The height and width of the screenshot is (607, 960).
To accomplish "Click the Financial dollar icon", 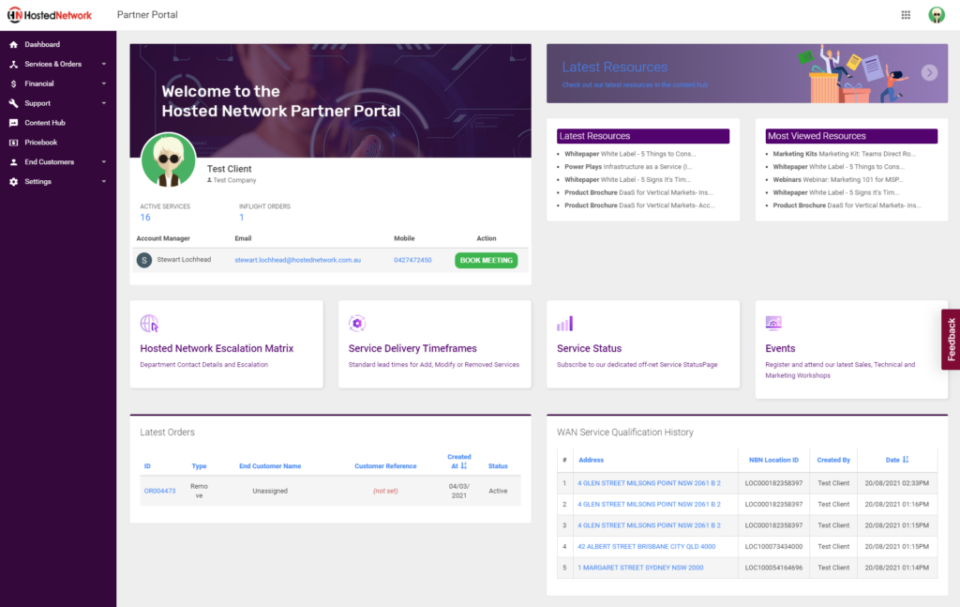I will 13,83.
